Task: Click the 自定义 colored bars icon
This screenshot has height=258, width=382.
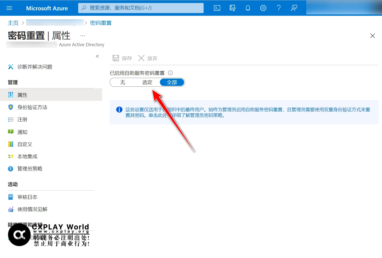Action: tap(11, 144)
